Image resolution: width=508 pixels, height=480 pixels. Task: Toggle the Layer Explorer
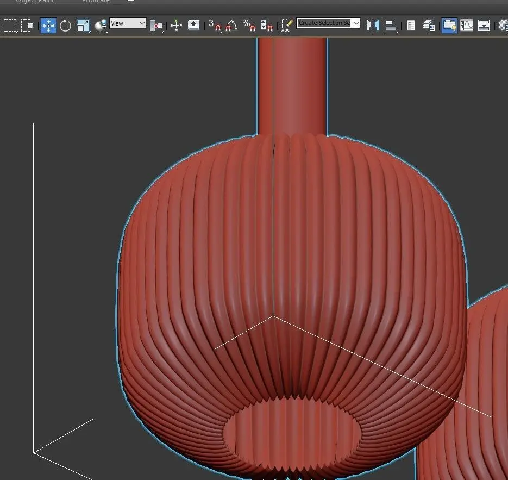click(x=429, y=26)
